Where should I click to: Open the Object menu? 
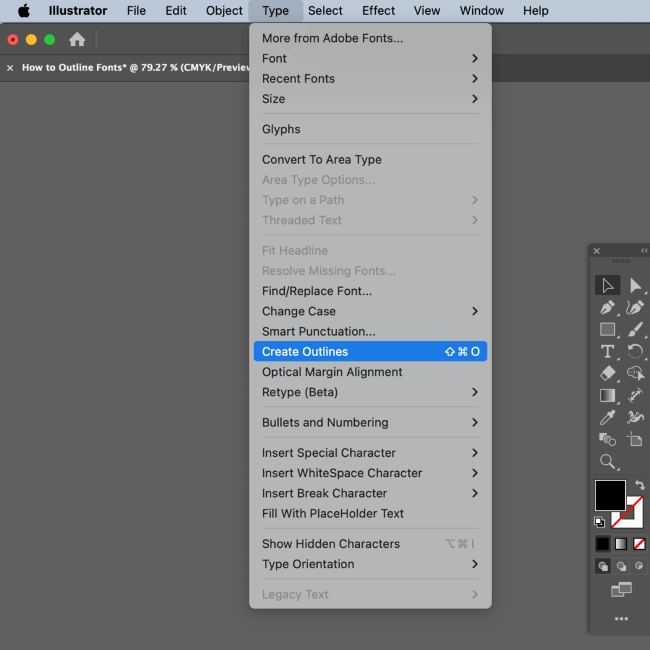point(224,11)
